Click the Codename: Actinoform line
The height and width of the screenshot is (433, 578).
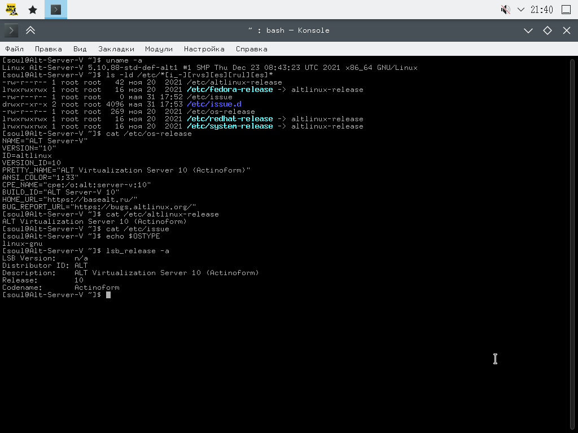(61, 288)
